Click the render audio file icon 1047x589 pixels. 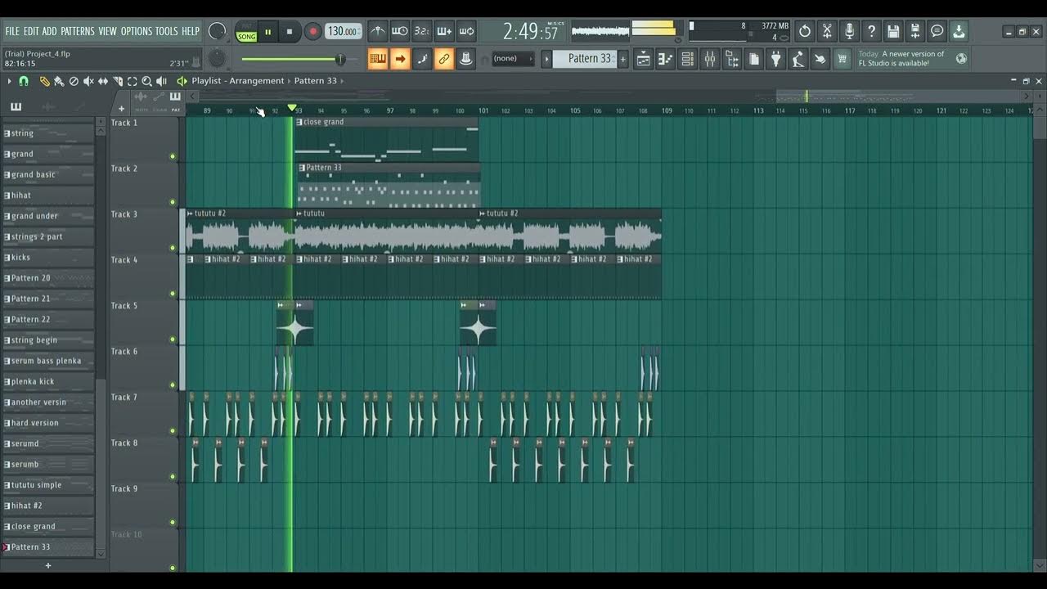pos(915,31)
